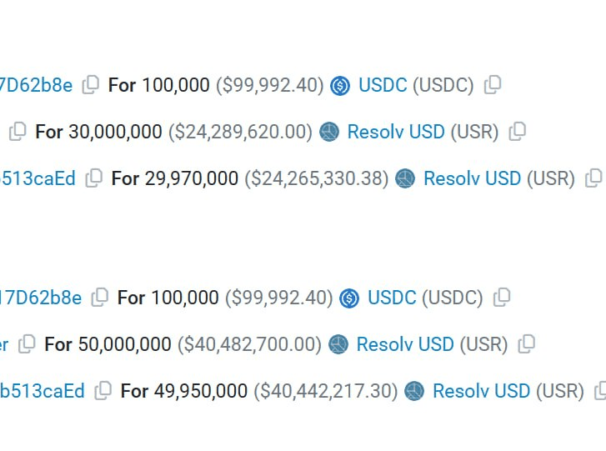Copy address ending 513caEd for 29,970,000
The height and width of the screenshot is (451, 606).
[94, 178]
